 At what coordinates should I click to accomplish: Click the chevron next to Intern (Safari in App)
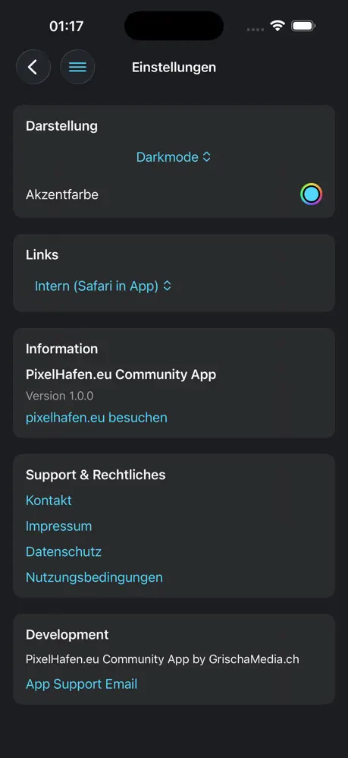click(x=167, y=286)
